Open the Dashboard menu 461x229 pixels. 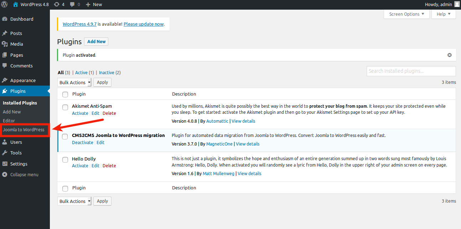(x=25, y=19)
